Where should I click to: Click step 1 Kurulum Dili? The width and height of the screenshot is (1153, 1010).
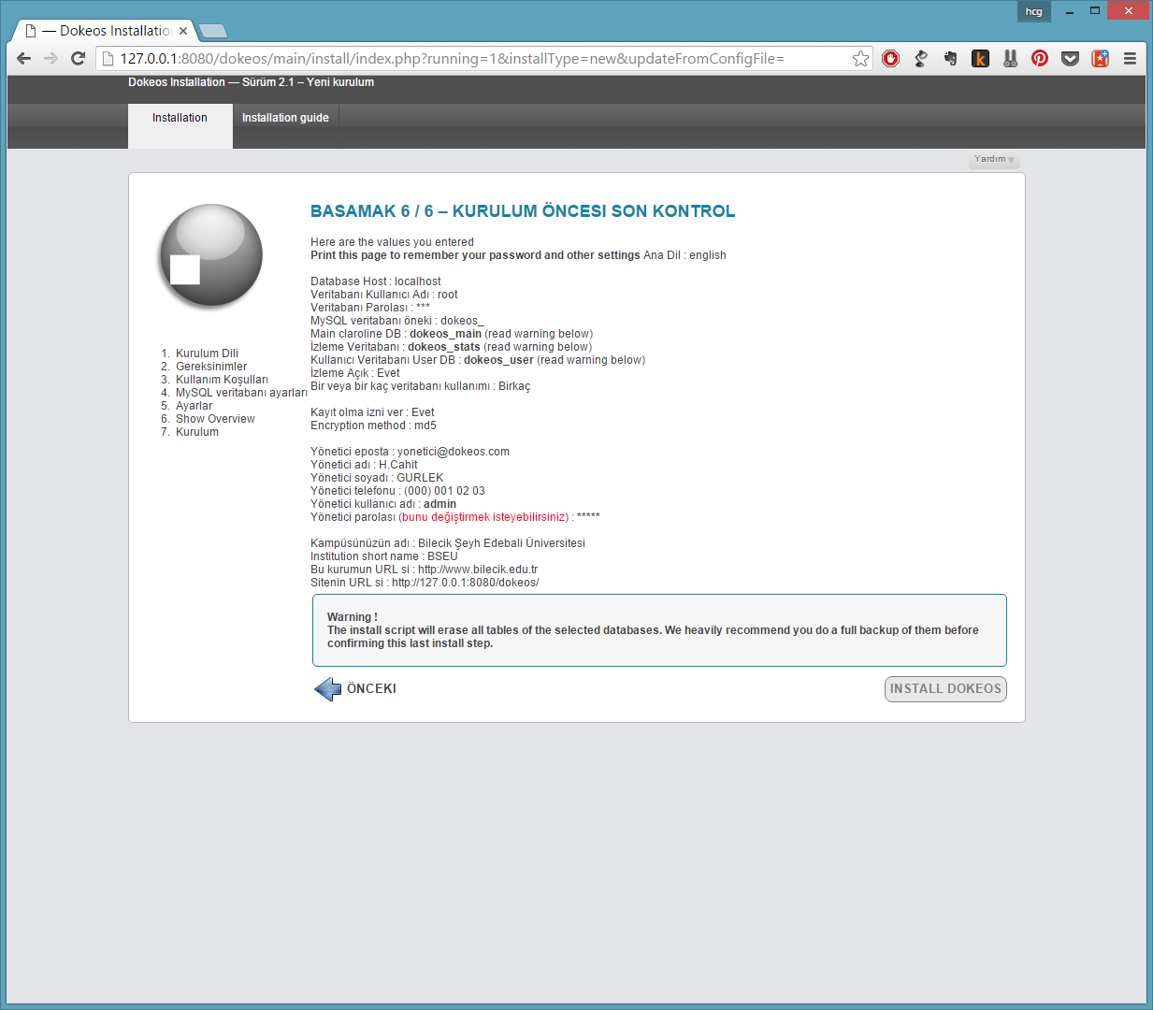(x=207, y=353)
